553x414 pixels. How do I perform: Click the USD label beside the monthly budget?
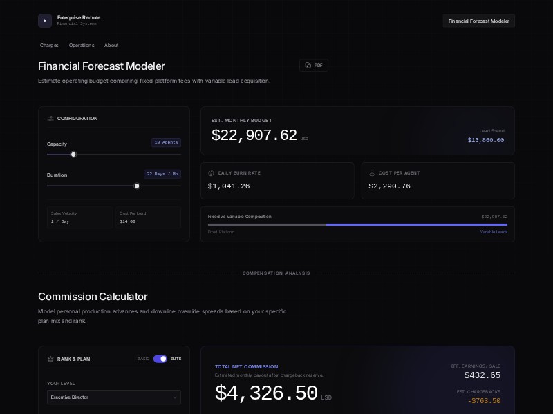tap(303, 138)
